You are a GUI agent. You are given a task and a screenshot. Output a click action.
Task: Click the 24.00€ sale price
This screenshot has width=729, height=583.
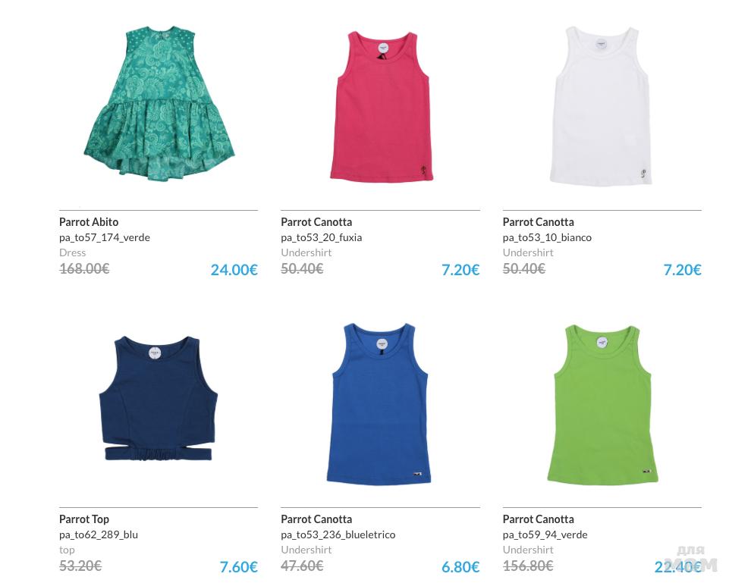pos(234,270)
